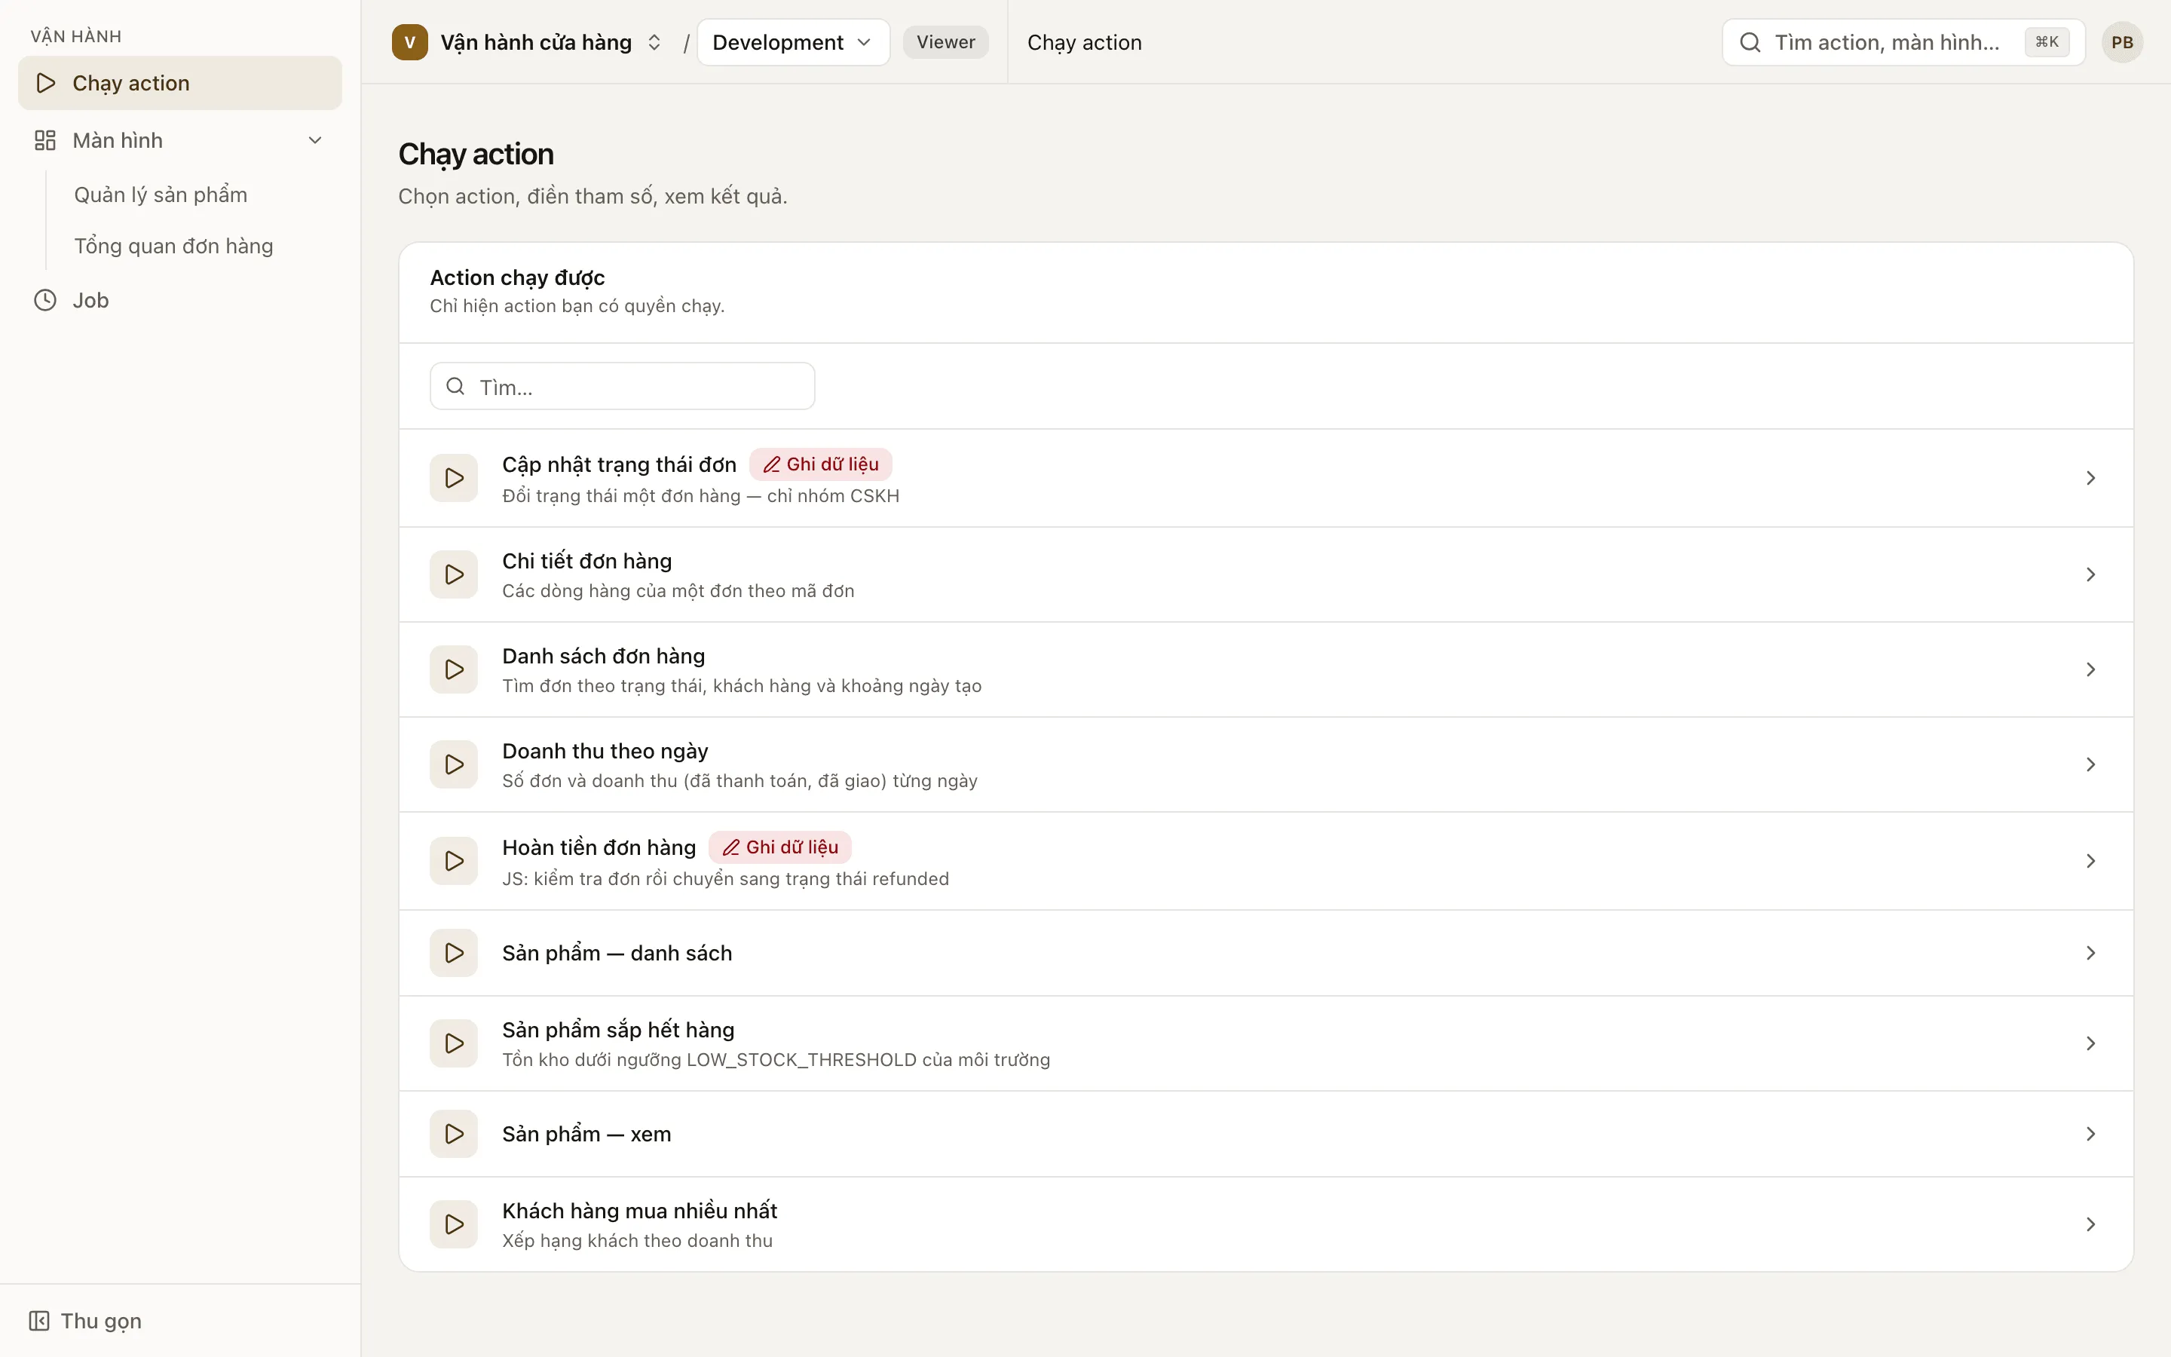Click play icon beside Danh sách đơn hàng

click(454, 669)
